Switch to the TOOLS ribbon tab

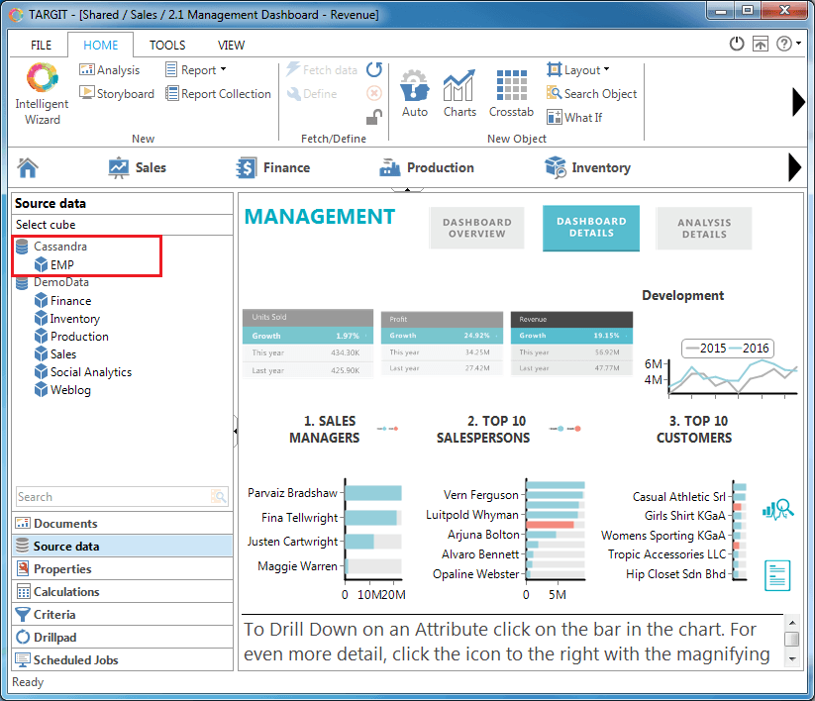coord(167,45)
